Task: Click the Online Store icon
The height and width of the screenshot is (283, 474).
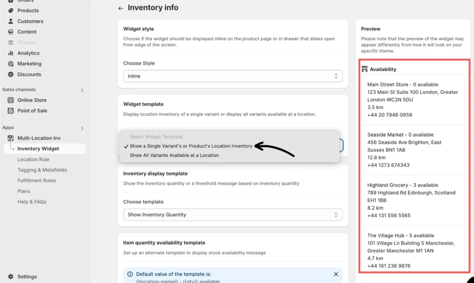Action: point(11,100)
